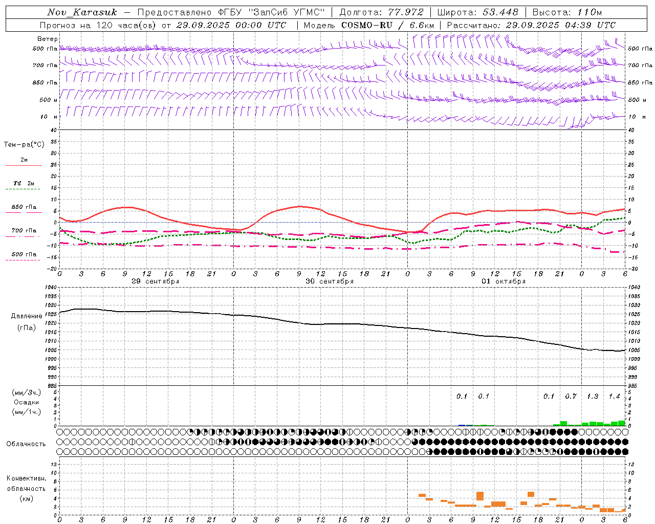
Task: Click the Тем-ра(°C) axis title
Action: [x=24, y=145]
